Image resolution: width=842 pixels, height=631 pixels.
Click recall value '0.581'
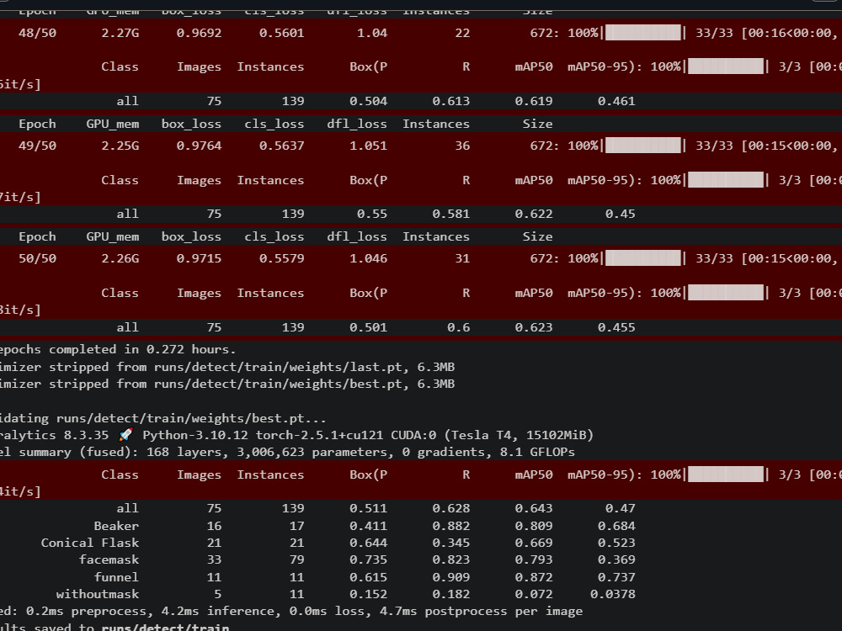tap(451, 214)
